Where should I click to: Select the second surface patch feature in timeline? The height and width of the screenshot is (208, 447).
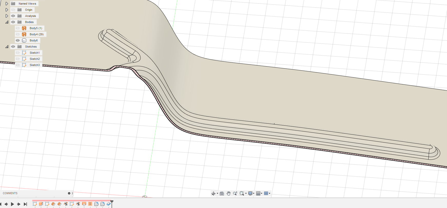(59, 204)
